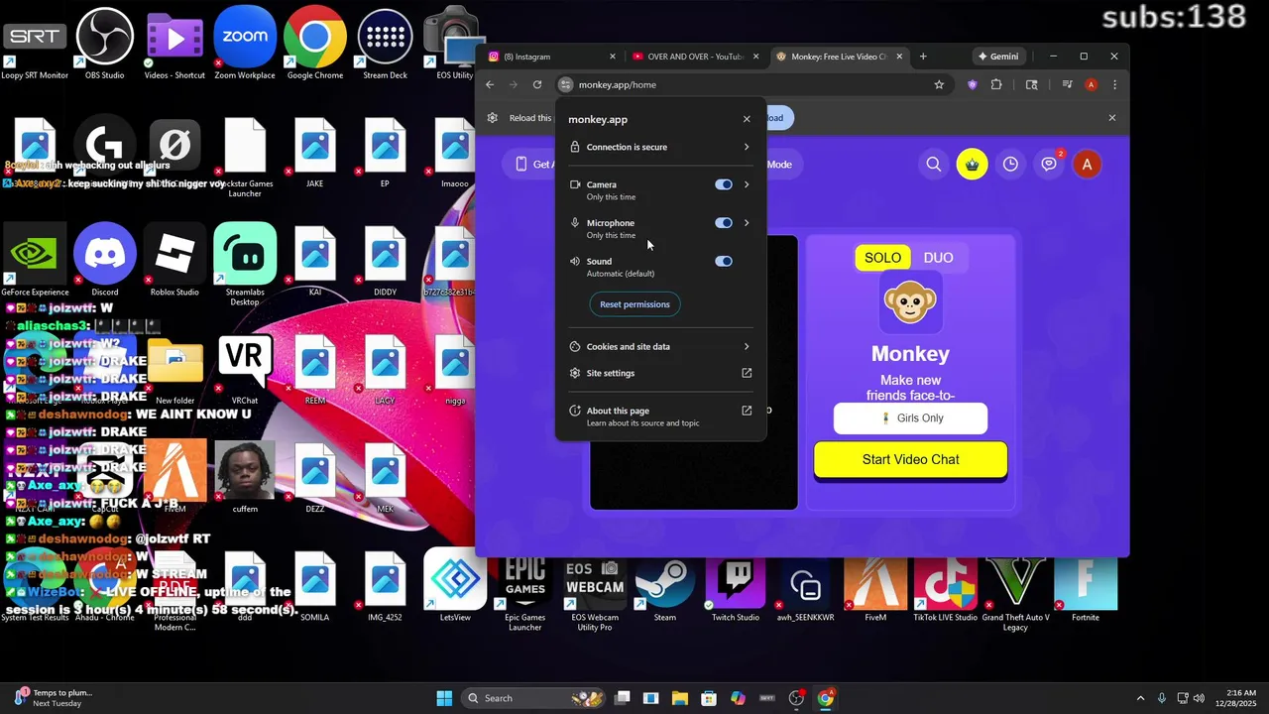Image resolution: width=1269 pixels, height=714 pixels.
Task: Select the EOS Webcam Utility Pro icon
Action: click(x=595, y=592)
